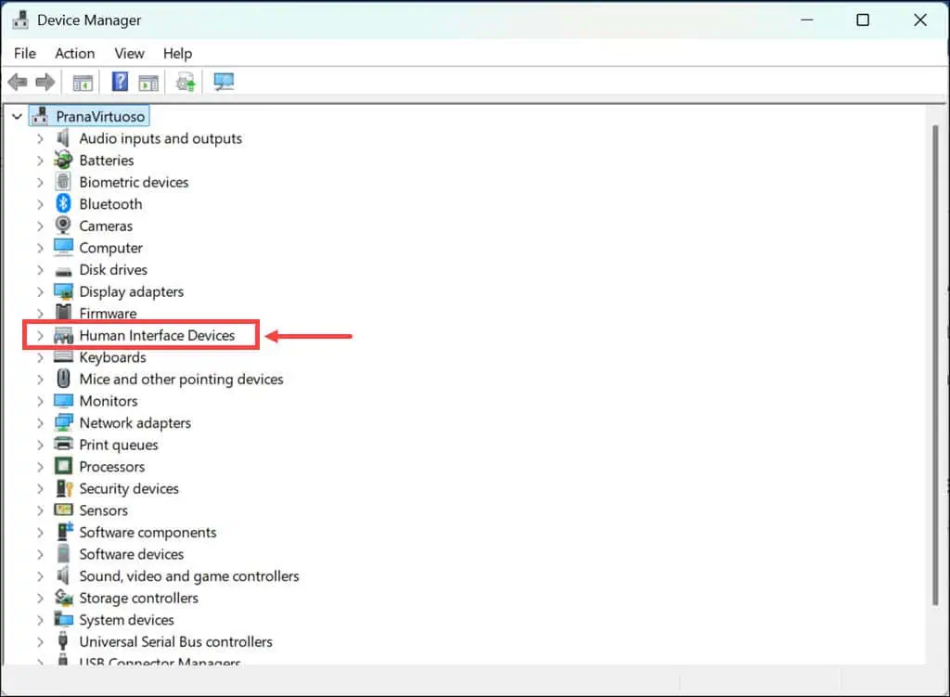Open the Action menu

coord(74,53)
